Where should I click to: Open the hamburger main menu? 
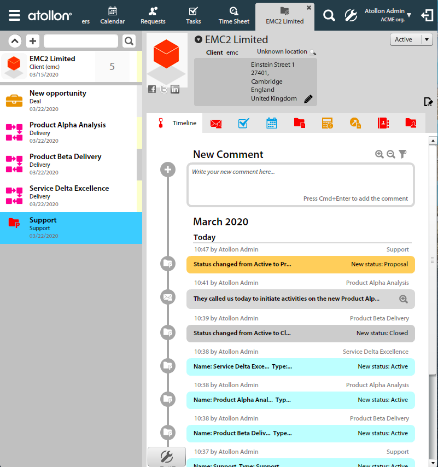14,15
